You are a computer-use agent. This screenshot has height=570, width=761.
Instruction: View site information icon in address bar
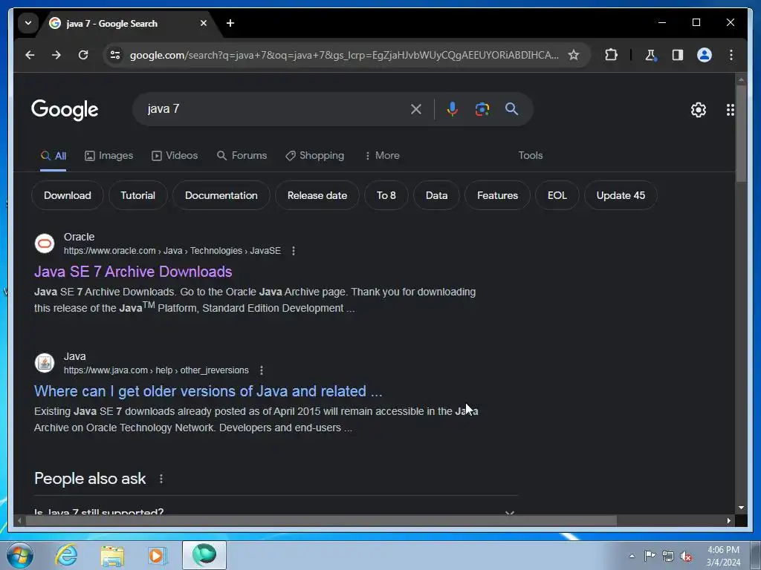point(115,55)
